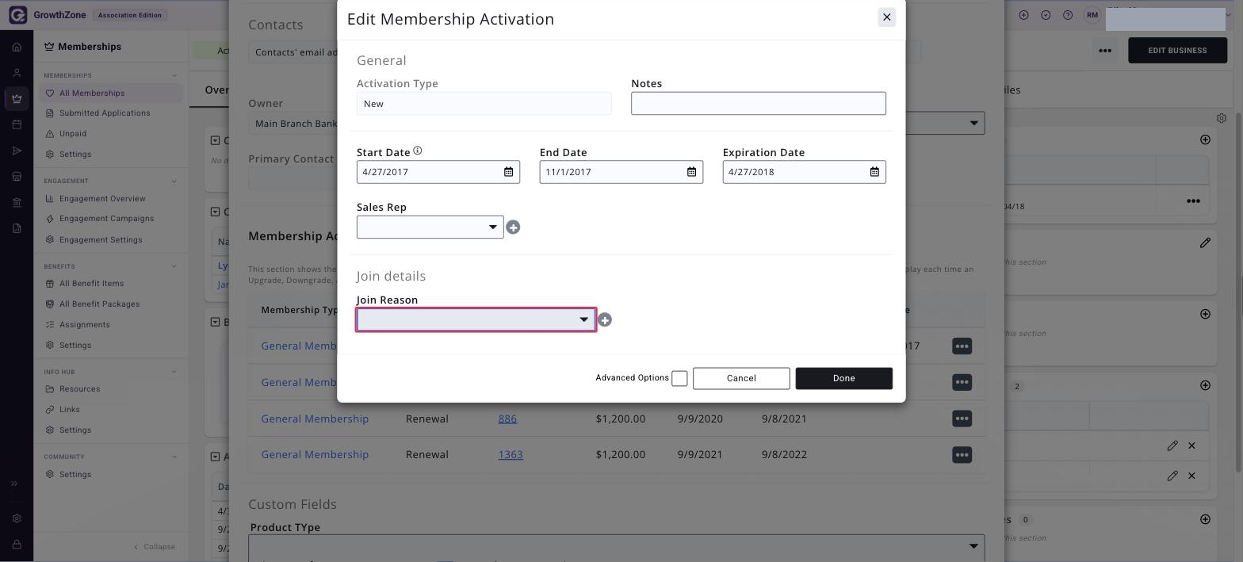Open the contacts icon in left rail
The width and height of the screenshot is (1243, 562).
point(17,73)
